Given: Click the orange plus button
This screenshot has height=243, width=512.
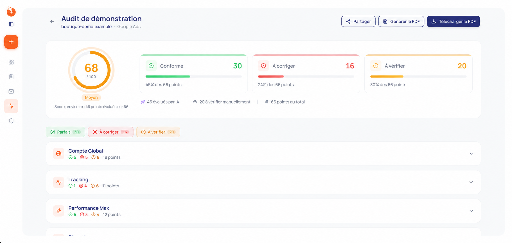Looking at the screenshot, I should pos(11,42).
